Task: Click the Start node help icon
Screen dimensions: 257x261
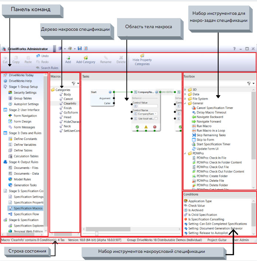Action: 110,92
